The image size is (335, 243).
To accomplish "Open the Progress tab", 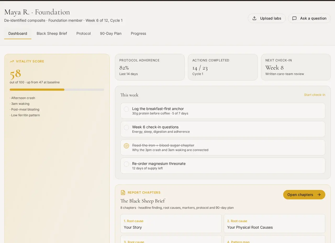I will 138,33.
